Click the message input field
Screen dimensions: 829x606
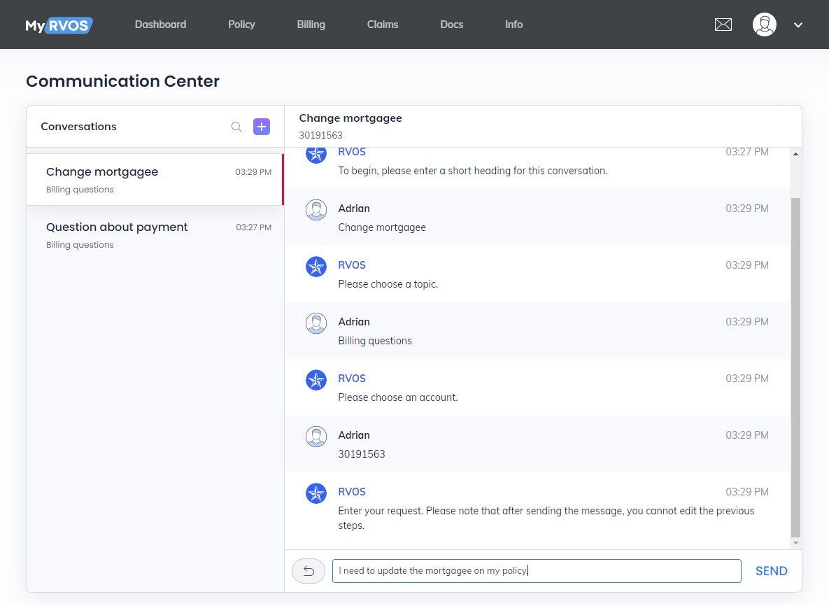click(536, 571)
